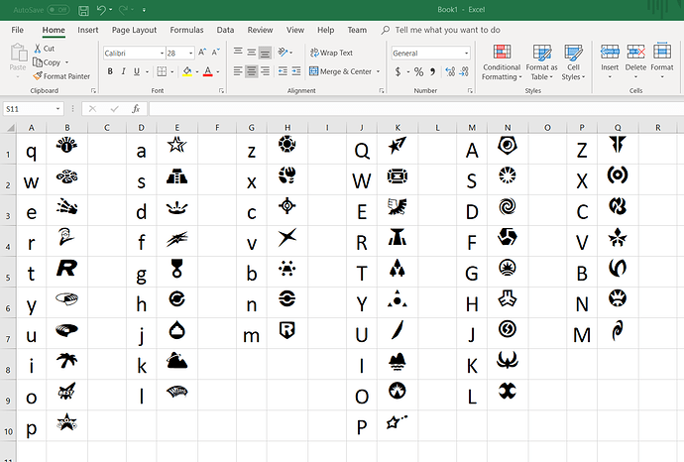The width and height of the screenshot is (684, 462).
Task: Click the Undo arrow icon
Action: pyautogui.click(x=103, y=10)
